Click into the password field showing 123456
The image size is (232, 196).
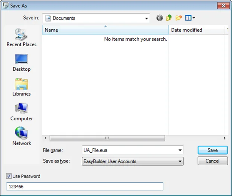tap(85, 187)
